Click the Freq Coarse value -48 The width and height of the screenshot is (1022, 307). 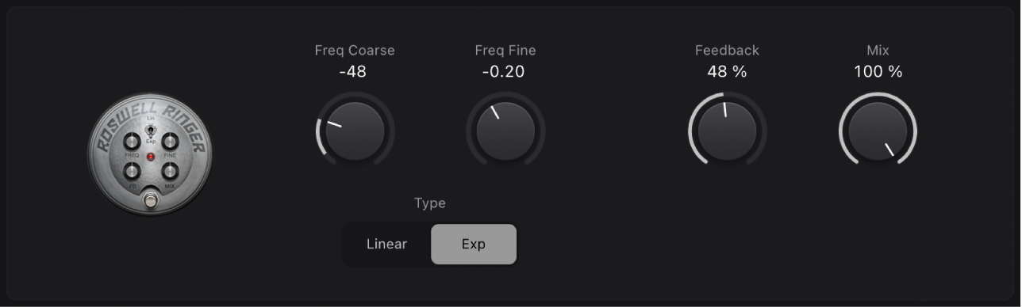click(352, 72)
